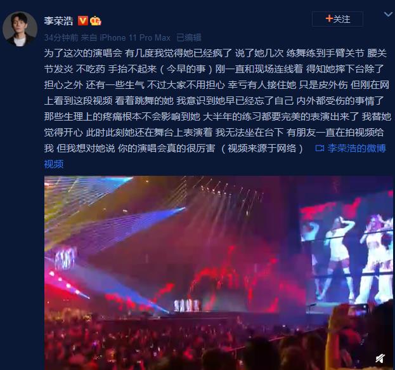Image resolution: width=395 pixels, height=370 pixels.
Task: Follow the user with 关注 button
Action: point(337,19)
